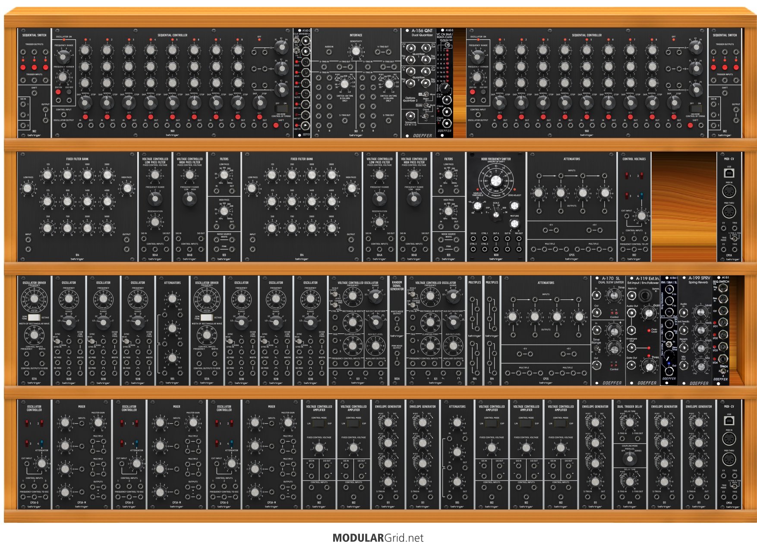757x547 pixels.
Task: Turn Frequency Range knob on left Sequential Controller
Action: (63, 56)
